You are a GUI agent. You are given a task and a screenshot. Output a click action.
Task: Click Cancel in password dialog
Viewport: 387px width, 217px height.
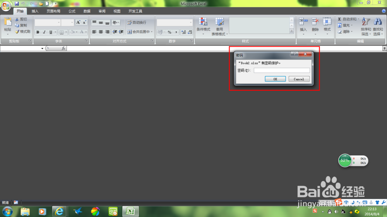[x=299, y=79]
